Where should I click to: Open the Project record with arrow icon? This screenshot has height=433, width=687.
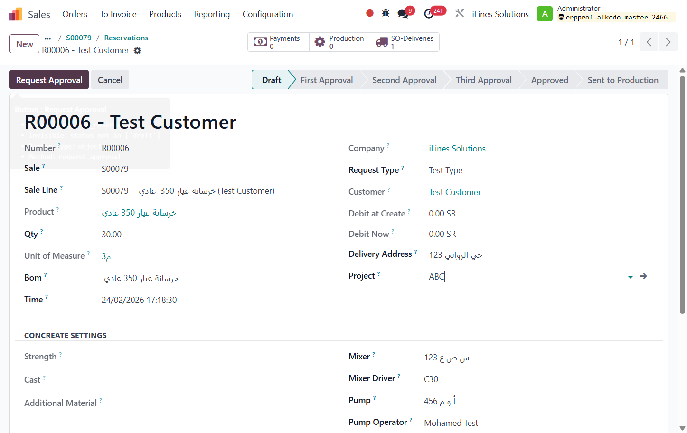pyautogui.click(x=643, y=276)
